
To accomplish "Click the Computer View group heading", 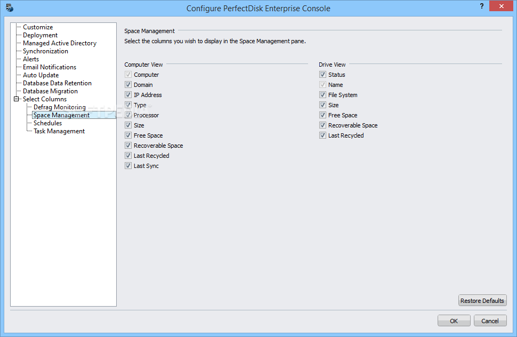I will (x=143, y=65).
